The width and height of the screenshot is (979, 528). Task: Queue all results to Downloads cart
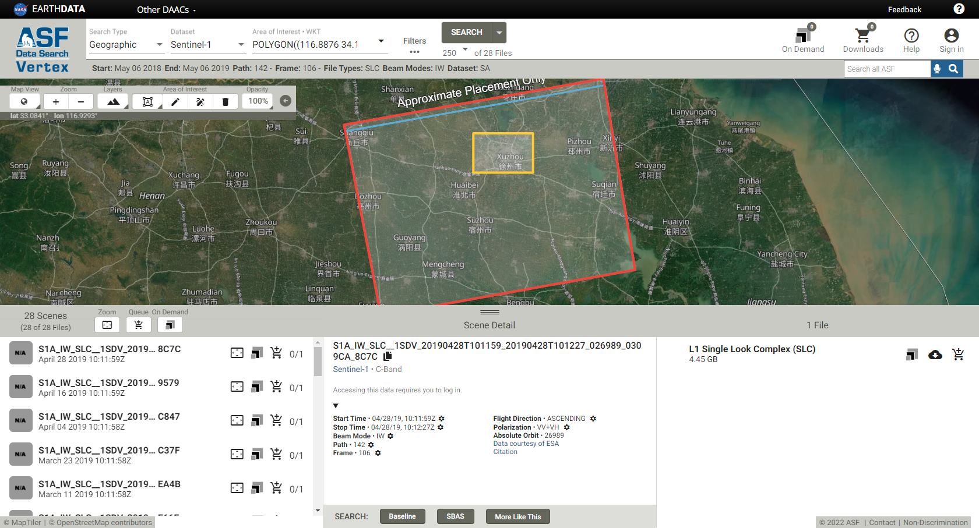(139, 325)
